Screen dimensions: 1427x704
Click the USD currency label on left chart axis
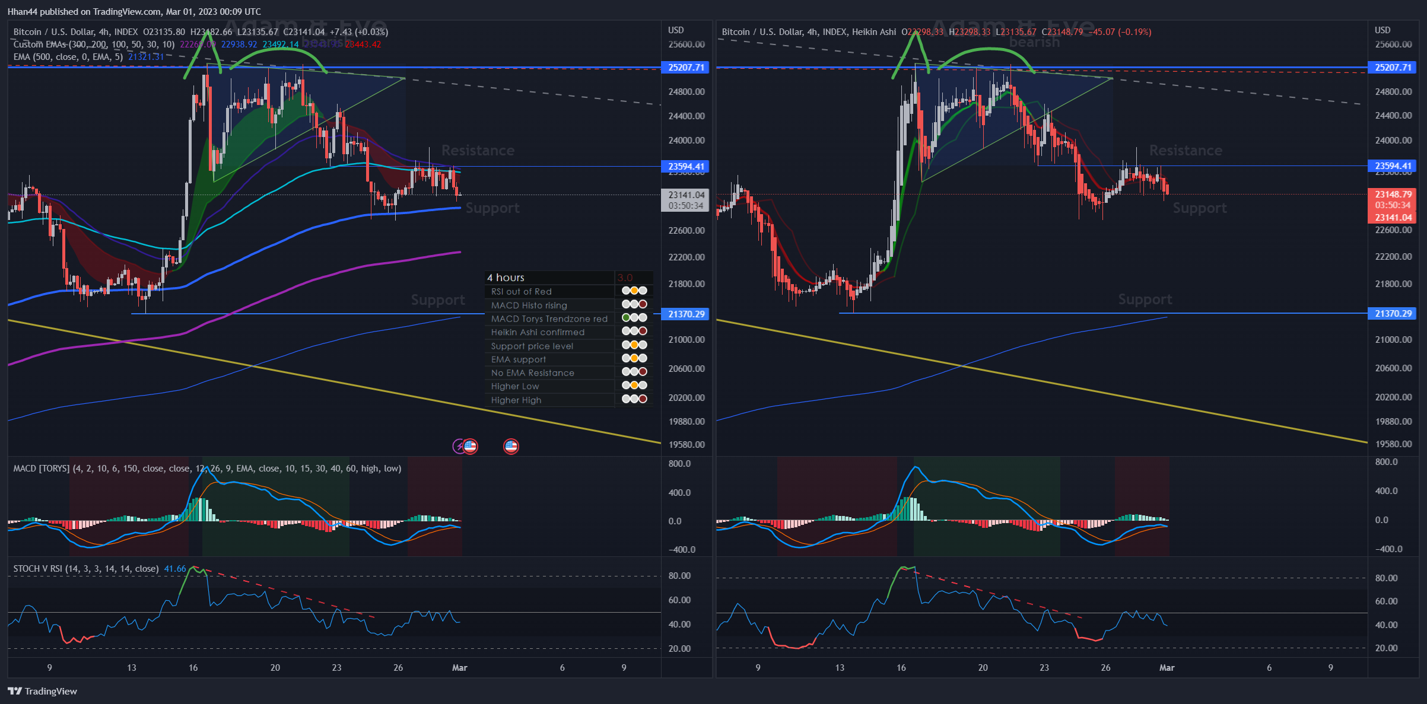(676, 30)
